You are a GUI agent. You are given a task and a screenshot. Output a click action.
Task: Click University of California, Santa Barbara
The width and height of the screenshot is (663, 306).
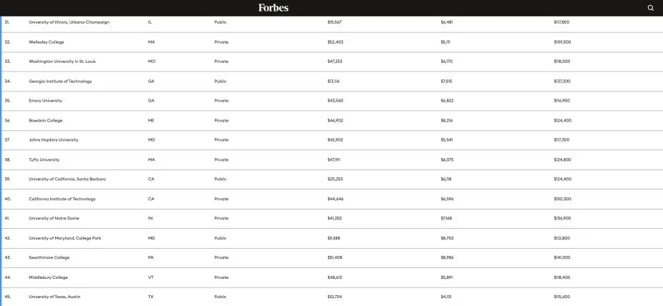click(67, 179)
